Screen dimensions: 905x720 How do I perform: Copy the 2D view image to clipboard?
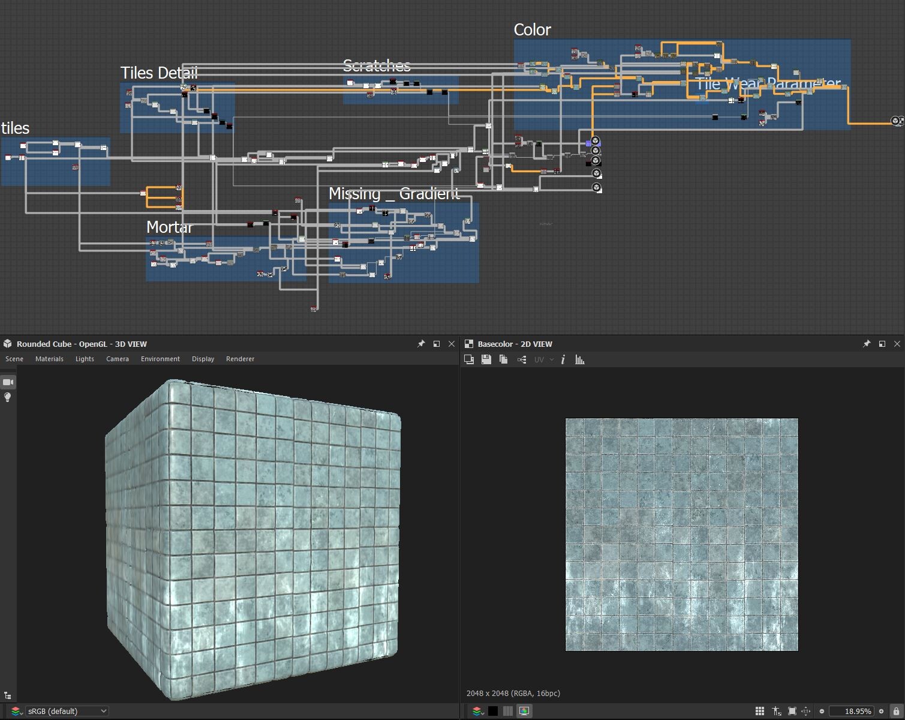click(504, 359)
